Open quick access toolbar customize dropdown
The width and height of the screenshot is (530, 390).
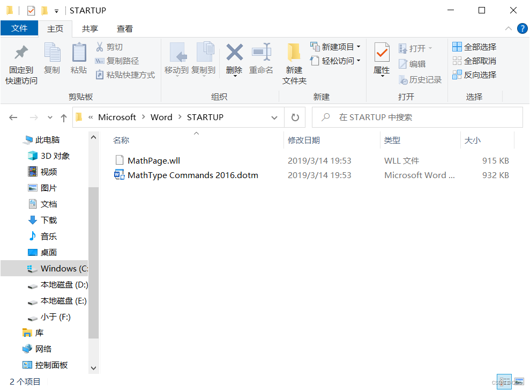point(56,11)
